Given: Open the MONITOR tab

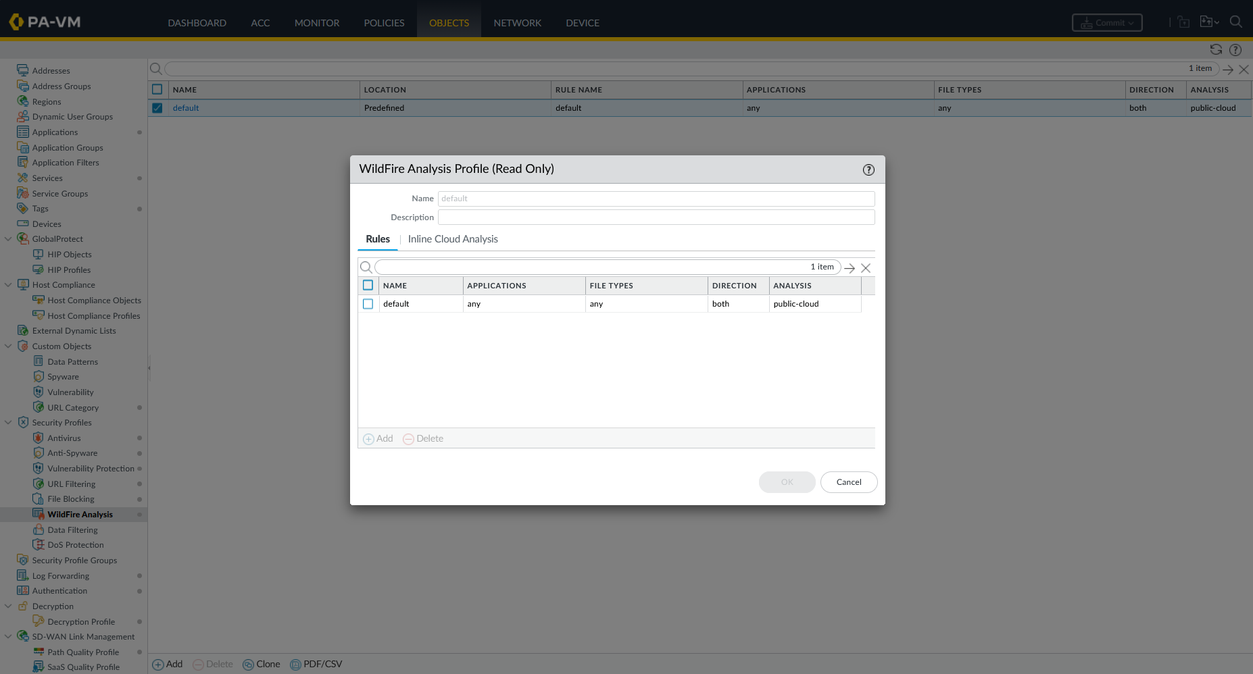Looking at the screenshot, I should coord(317,23).
